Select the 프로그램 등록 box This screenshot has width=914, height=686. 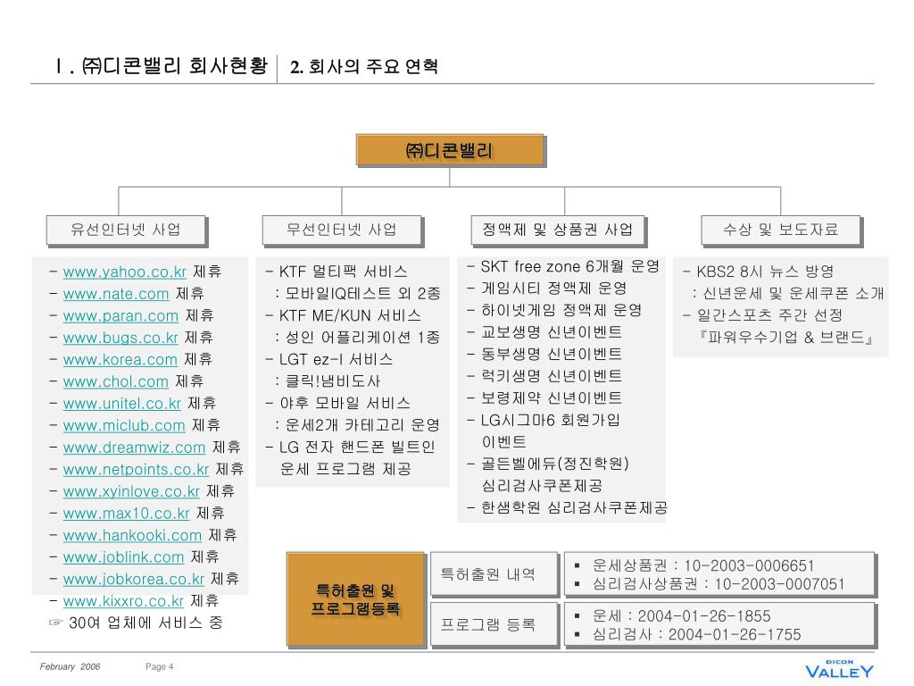tap(494, 624)
